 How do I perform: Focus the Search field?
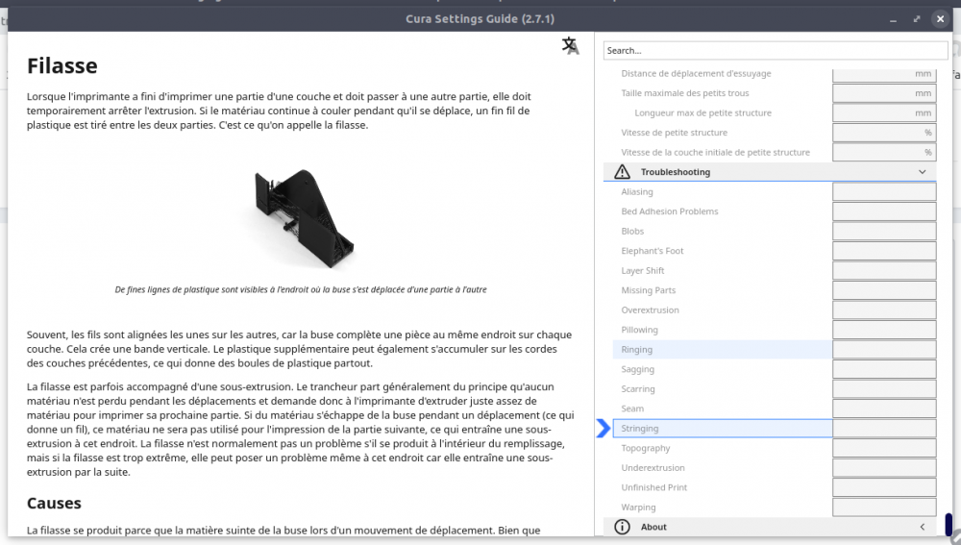pos(776,50)
